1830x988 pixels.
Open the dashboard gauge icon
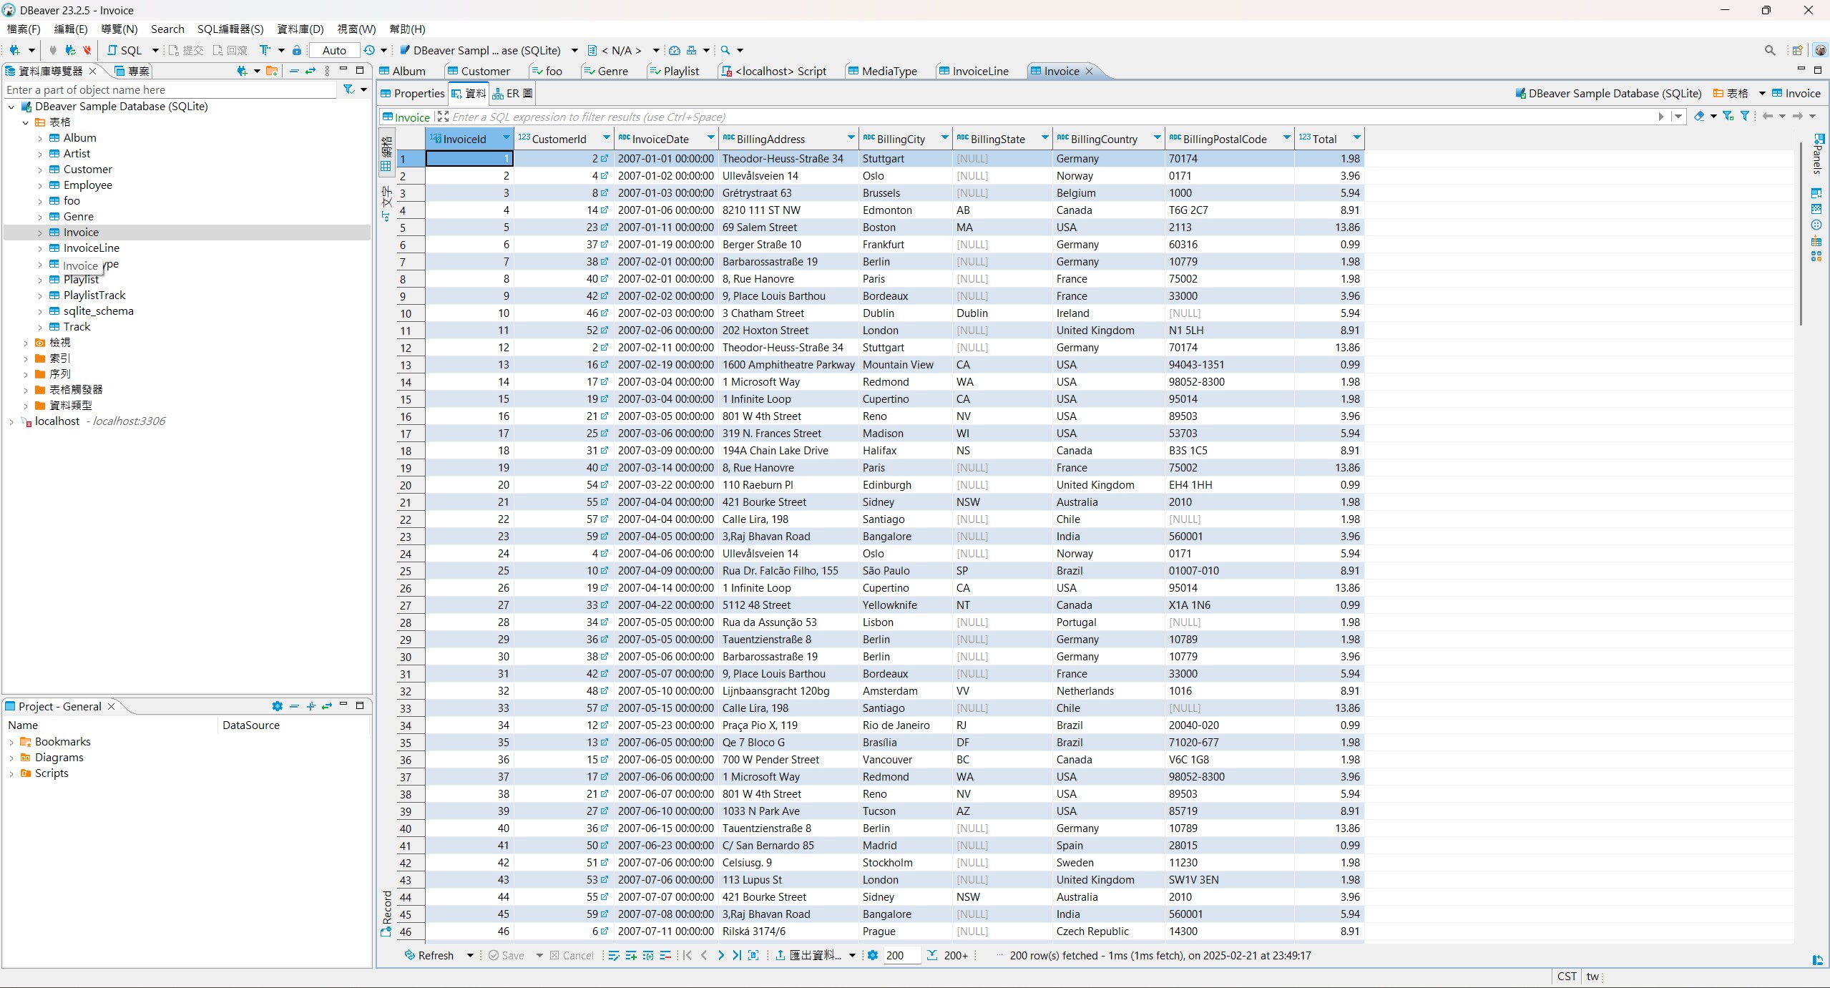click(x=675, y=50)
